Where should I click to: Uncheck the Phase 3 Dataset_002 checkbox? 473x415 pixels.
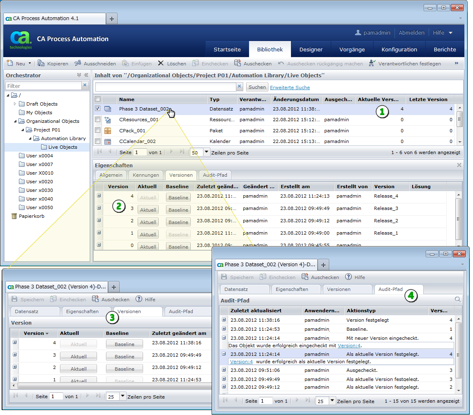97,109
